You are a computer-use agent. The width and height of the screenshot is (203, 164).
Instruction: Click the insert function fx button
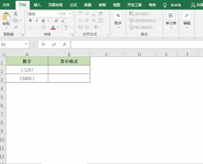point(64,44)
